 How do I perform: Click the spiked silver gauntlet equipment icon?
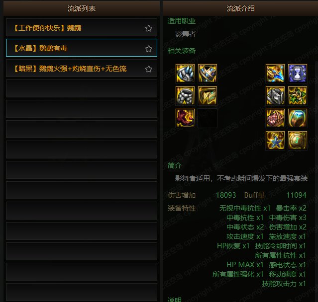pyautogui.click(x=185, y=74)
